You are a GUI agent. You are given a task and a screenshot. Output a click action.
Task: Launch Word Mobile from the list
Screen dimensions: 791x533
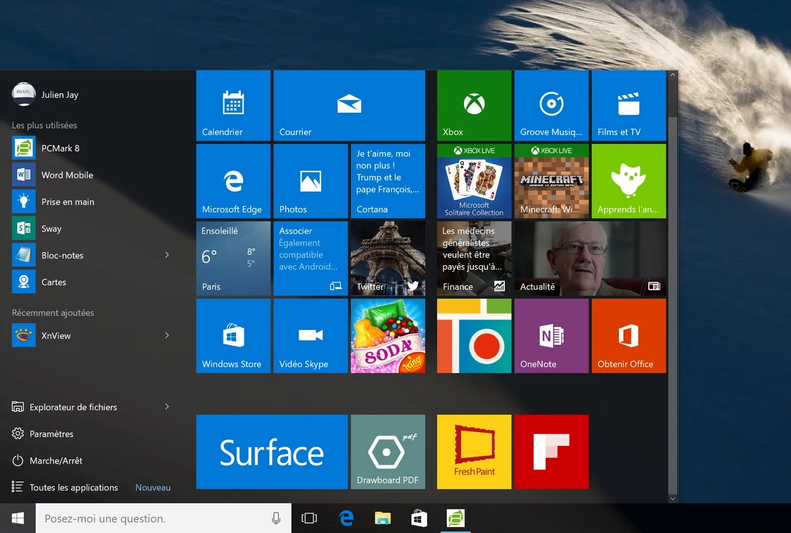click(x=92, y=175)
